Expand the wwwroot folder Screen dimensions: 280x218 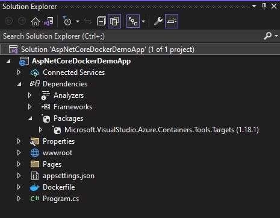tap(19, 153)
